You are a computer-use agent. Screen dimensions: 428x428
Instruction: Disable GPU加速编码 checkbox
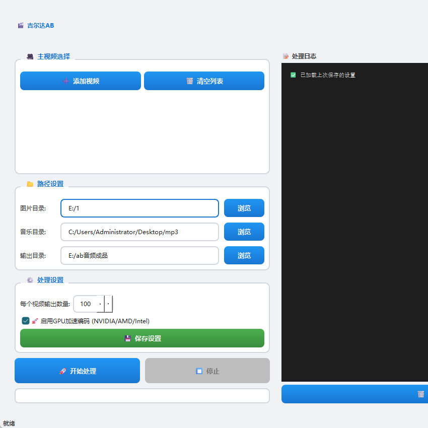tap(25, 321)
